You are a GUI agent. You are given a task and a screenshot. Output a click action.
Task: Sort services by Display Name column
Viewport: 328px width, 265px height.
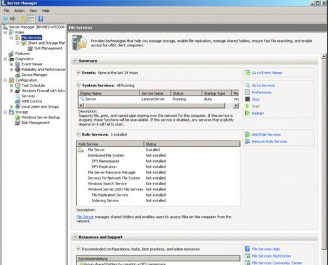point(109,93)
